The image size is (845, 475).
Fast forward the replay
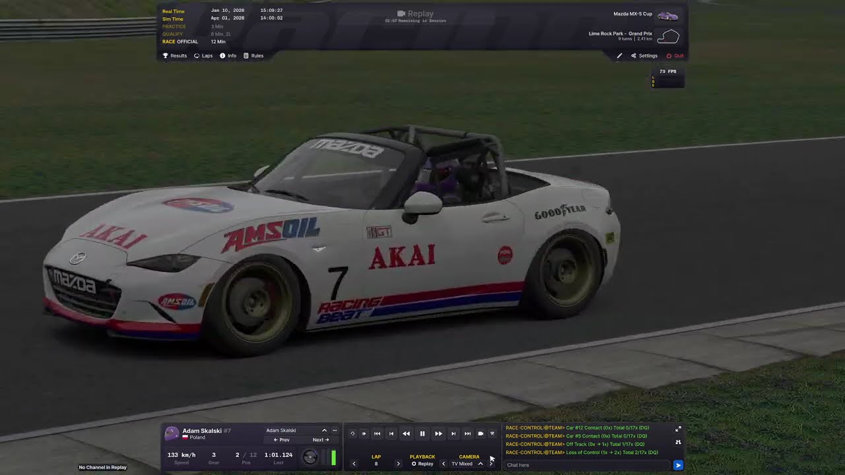(438, 433)
